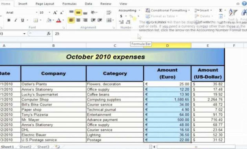Open Excel Help question mark icon
Screen dimensions: 247x149
click(x=245, y=4)
